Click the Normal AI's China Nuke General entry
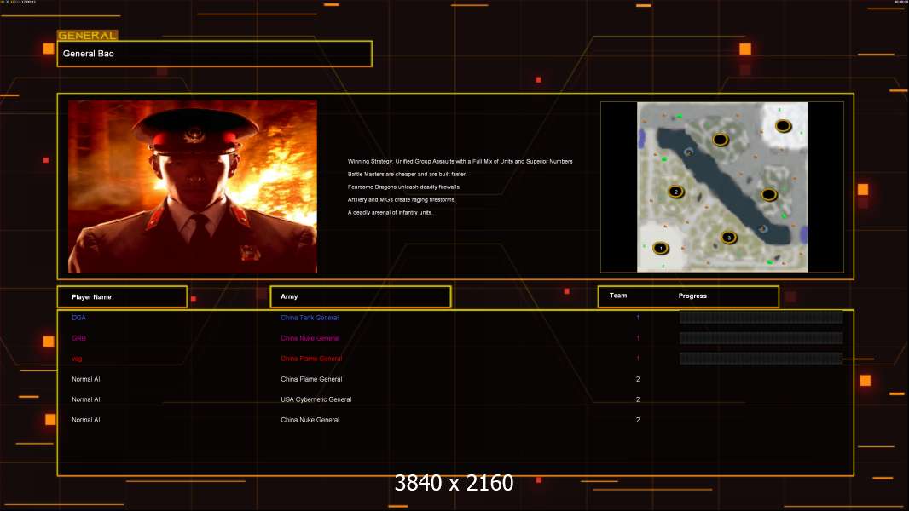The width and height of the screenshot is (909, 511). click(310, 420)
